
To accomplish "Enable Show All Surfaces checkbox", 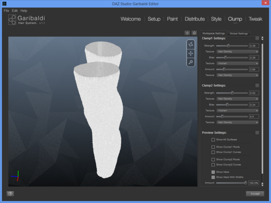I will (x=213, y=140).
